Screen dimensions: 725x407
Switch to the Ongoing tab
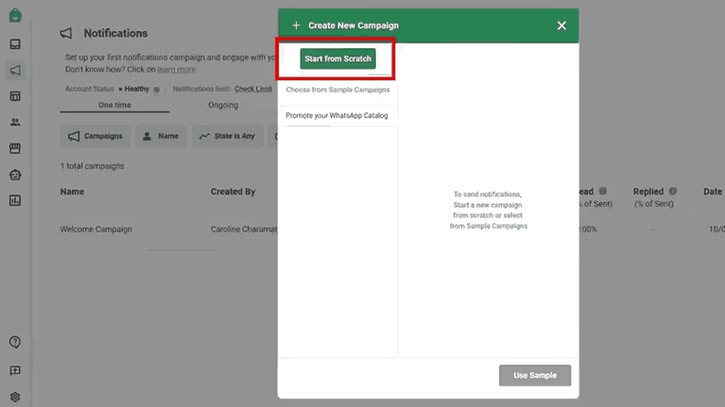point(223,105)
